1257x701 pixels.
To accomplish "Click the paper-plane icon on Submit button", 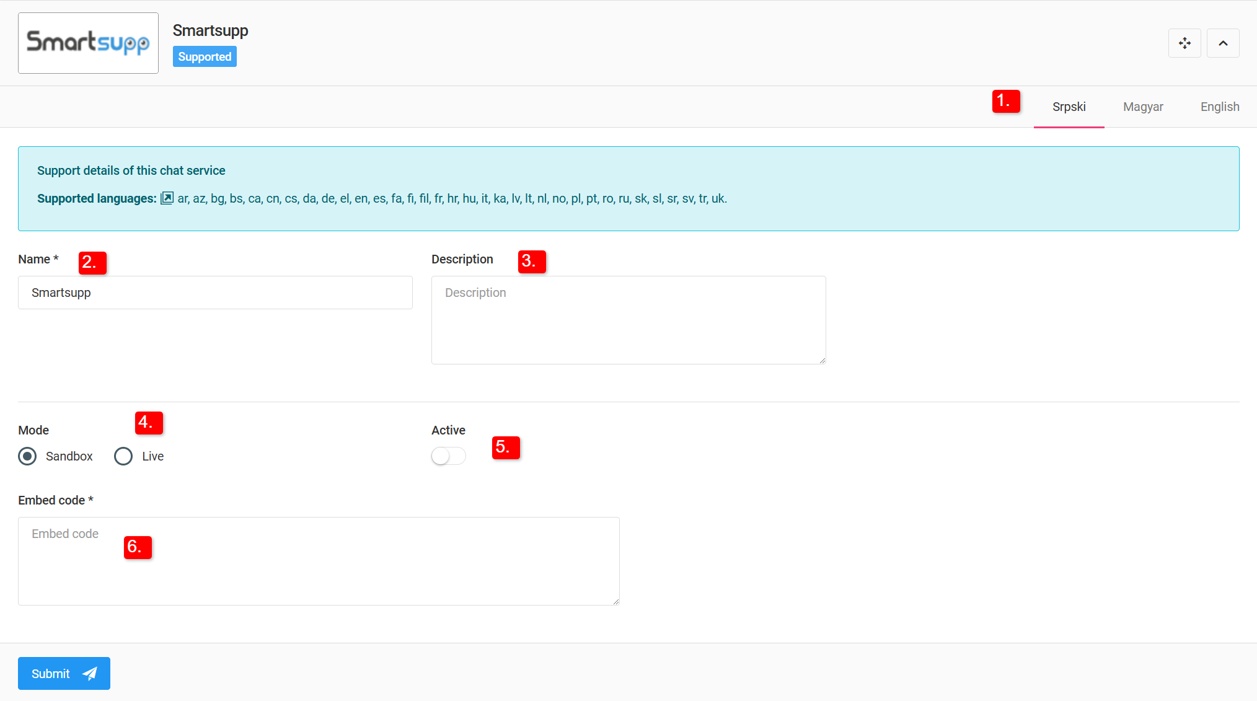I will (89, 673).
